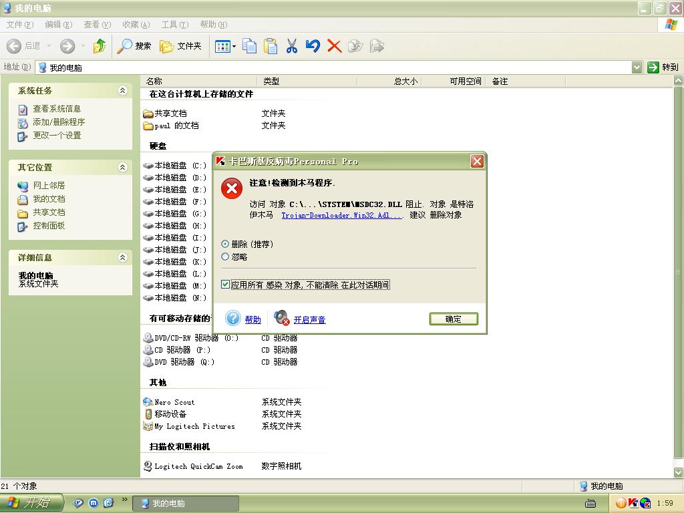Toggle the Folders (文件夹) pane button
Viewport: 684px width, 513px height.
(180, 46)
